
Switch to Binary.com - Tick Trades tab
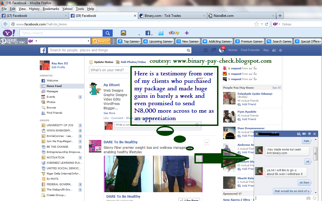pos(172,16)
